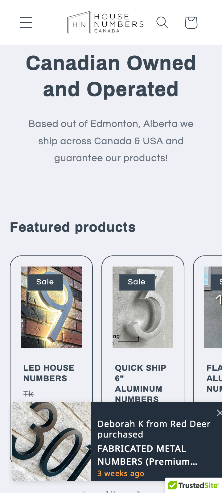Click the Canadian Owned and Operated heading
This screenshot has height=493, width=222.
(x=111, y=76)
